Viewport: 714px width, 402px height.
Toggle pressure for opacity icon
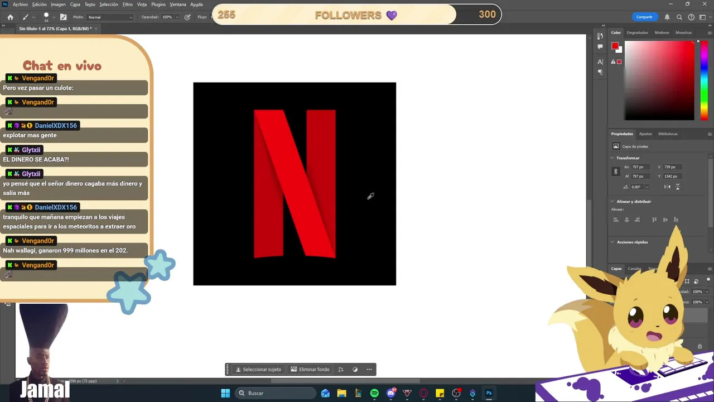coord(187,17)
